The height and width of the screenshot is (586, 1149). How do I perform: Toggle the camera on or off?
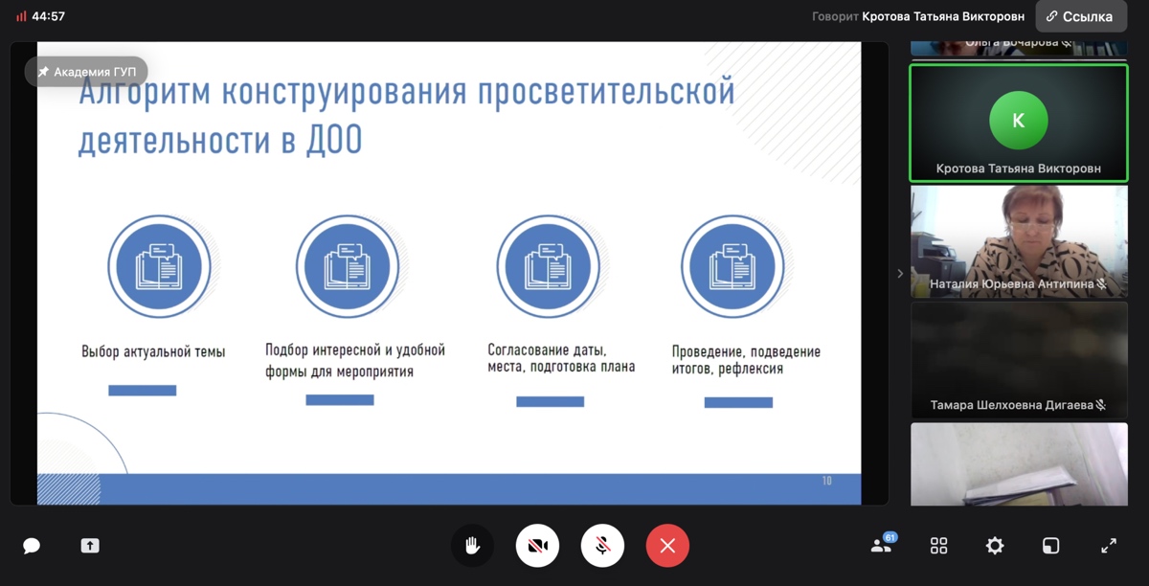(x=537, y=546)
